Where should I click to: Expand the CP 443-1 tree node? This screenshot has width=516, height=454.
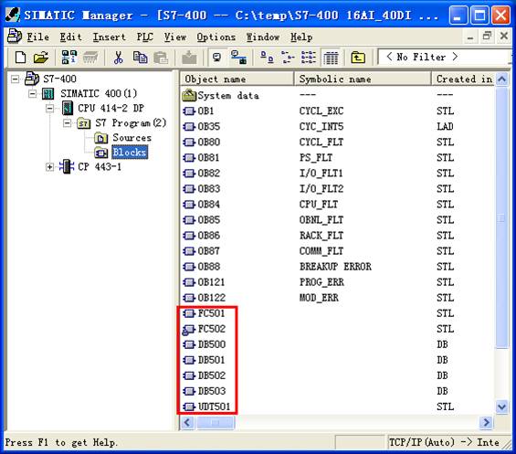[x=49, y=167]
